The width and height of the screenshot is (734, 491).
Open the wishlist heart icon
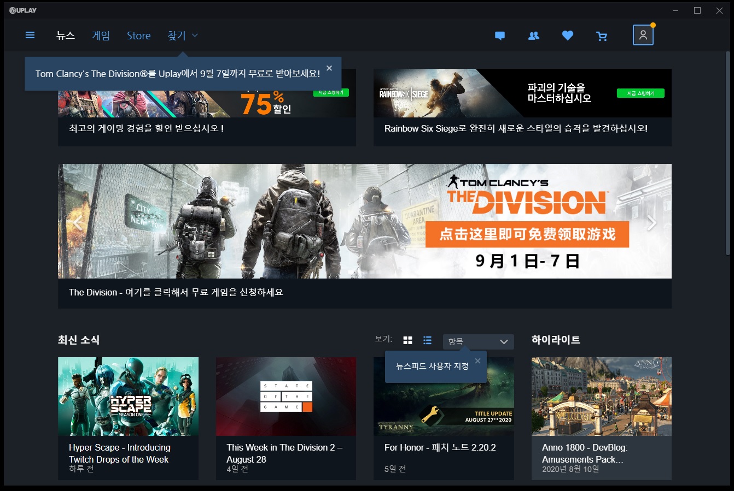568,36
